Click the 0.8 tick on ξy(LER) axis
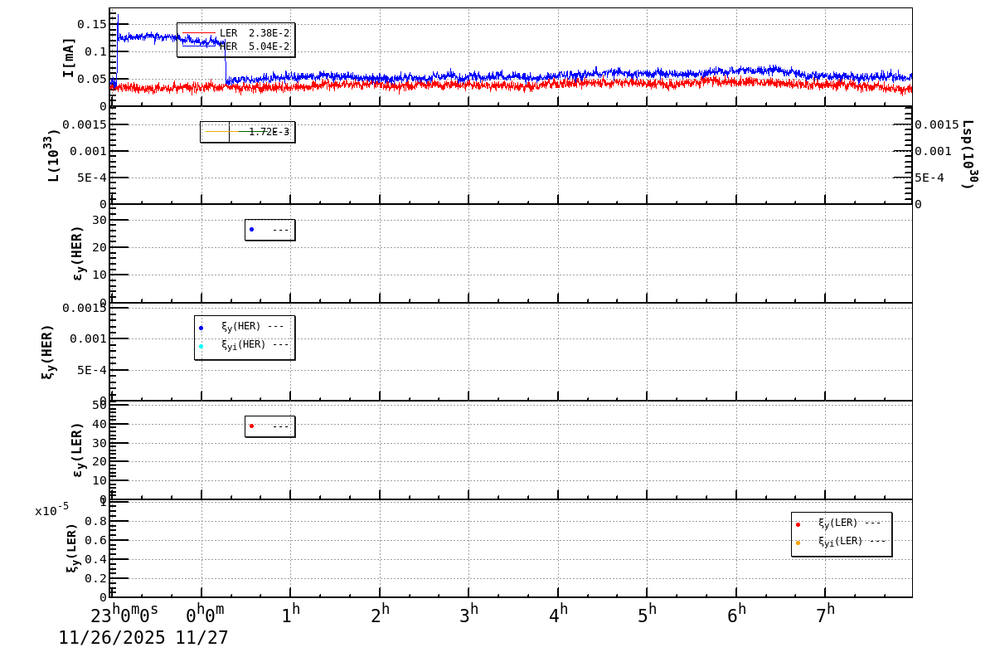The width and height of the screenshot is (995, 662). point(96,521)
